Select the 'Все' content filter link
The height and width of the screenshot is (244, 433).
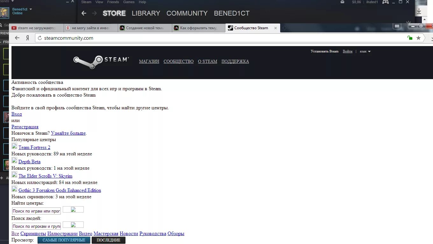[x=15, y=234]
